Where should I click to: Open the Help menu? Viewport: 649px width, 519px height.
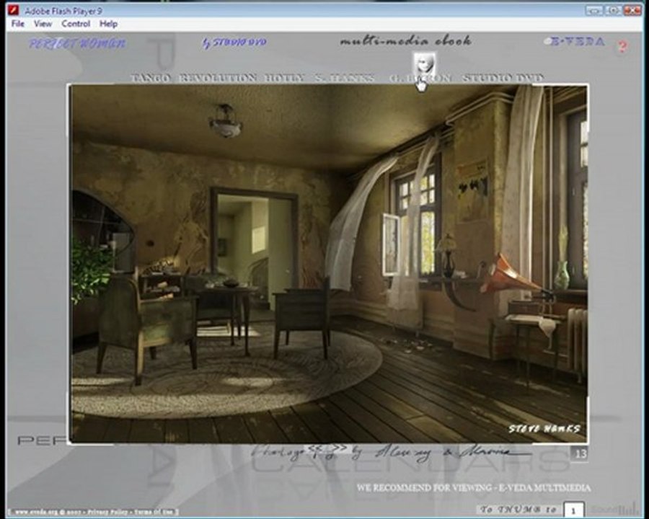click(x=108, y=24)
